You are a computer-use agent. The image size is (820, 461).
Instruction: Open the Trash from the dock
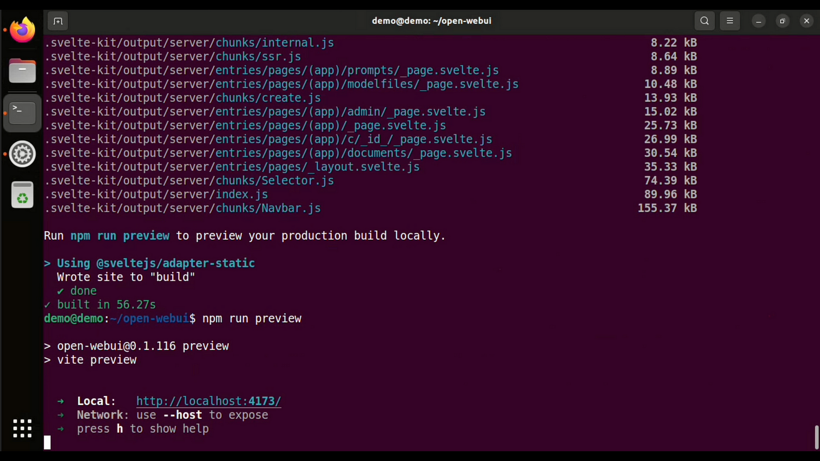coord(23,195)
